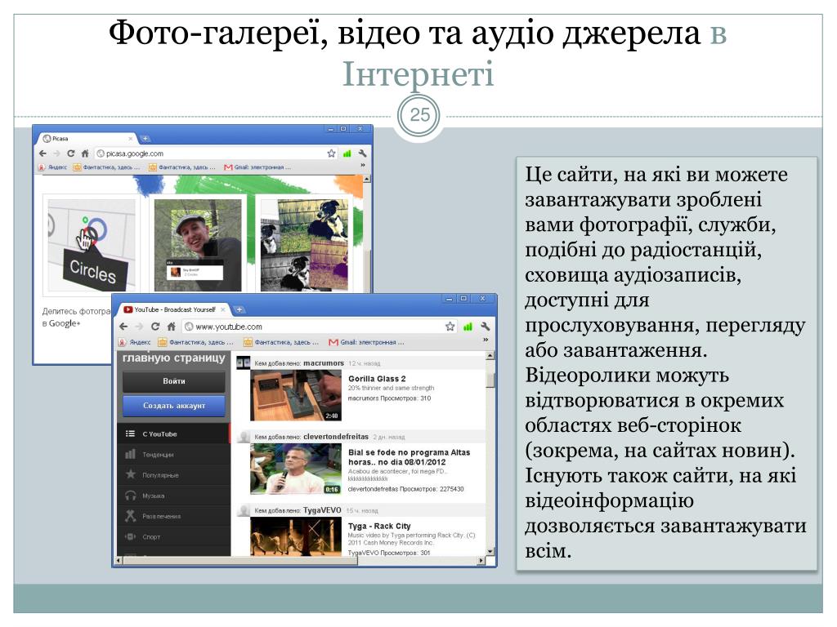Open Gorilla Glass 2 title link
Screen dimensions: 837x627
(377, 379)
